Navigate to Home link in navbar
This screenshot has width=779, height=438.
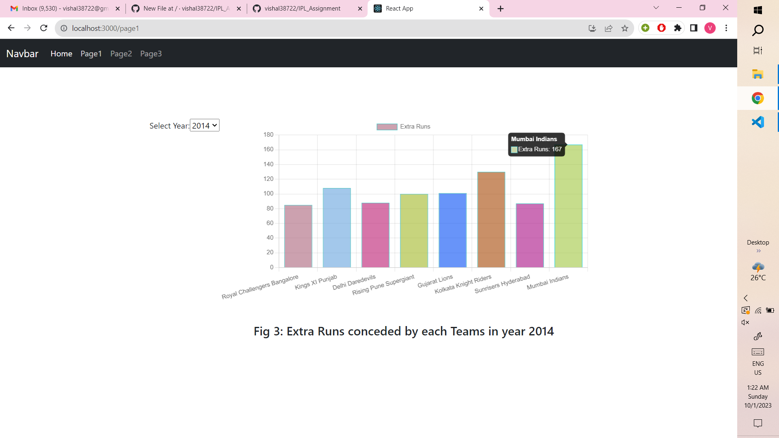(x=61, y=54)
